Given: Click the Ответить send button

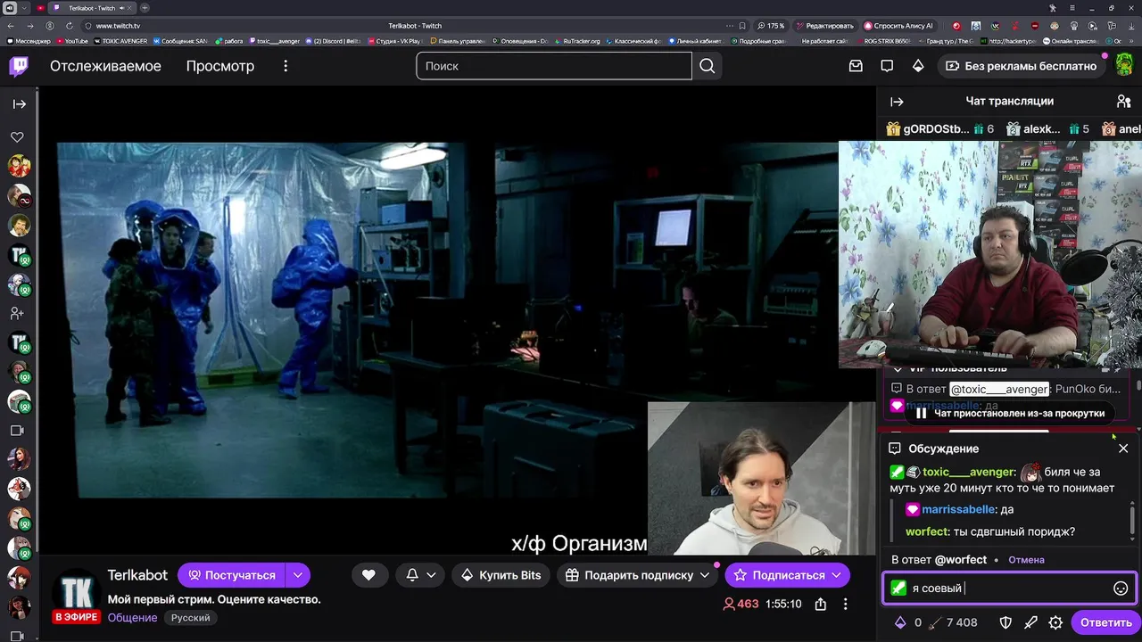Looking at the screenshot, I should tap(1105, 622).
